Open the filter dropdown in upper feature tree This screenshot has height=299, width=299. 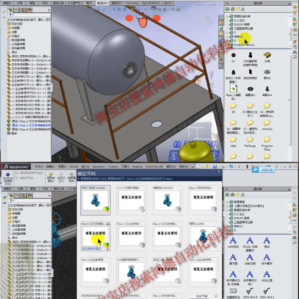11,15
